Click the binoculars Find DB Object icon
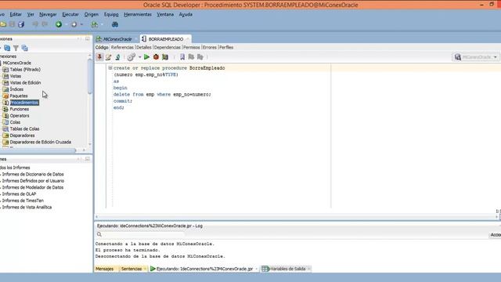The width and height of the screenshot is (501, 282). 115,24
